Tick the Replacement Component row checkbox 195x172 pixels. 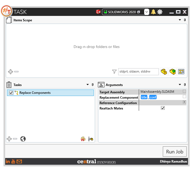click(184, 97)
